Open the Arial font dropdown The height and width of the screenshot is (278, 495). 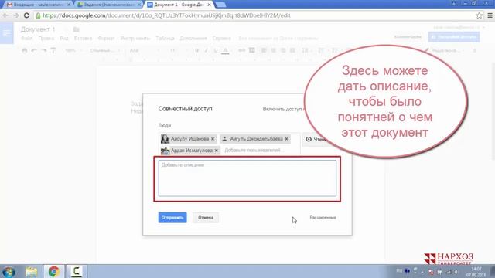pos(145,50)
